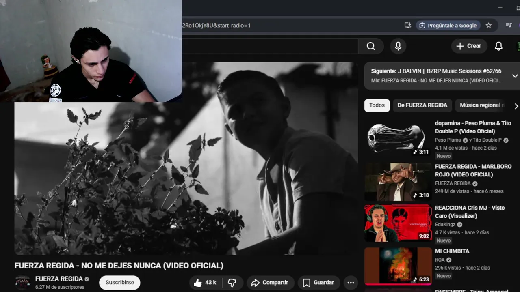The height and width of the screenshot is (292, 520).
Task: Click the Crear button
Action: [x=468, y=46]
